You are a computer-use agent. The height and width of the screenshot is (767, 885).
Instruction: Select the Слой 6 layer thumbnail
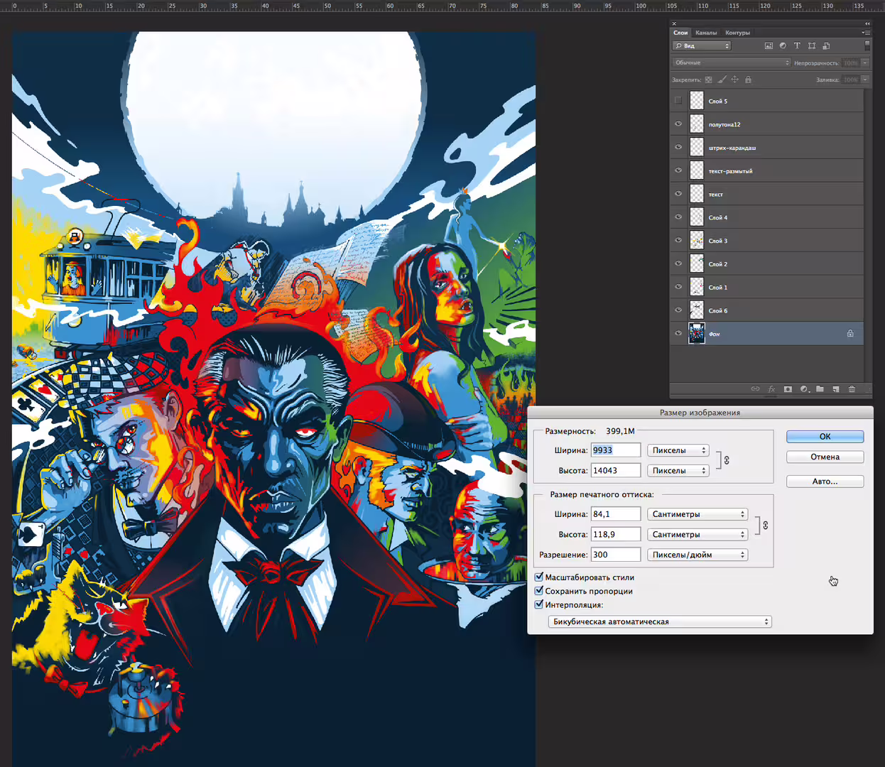[697, 310]
